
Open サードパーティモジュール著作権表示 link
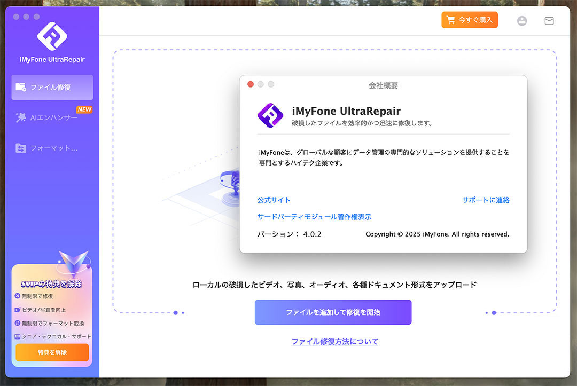click(314, 217)
